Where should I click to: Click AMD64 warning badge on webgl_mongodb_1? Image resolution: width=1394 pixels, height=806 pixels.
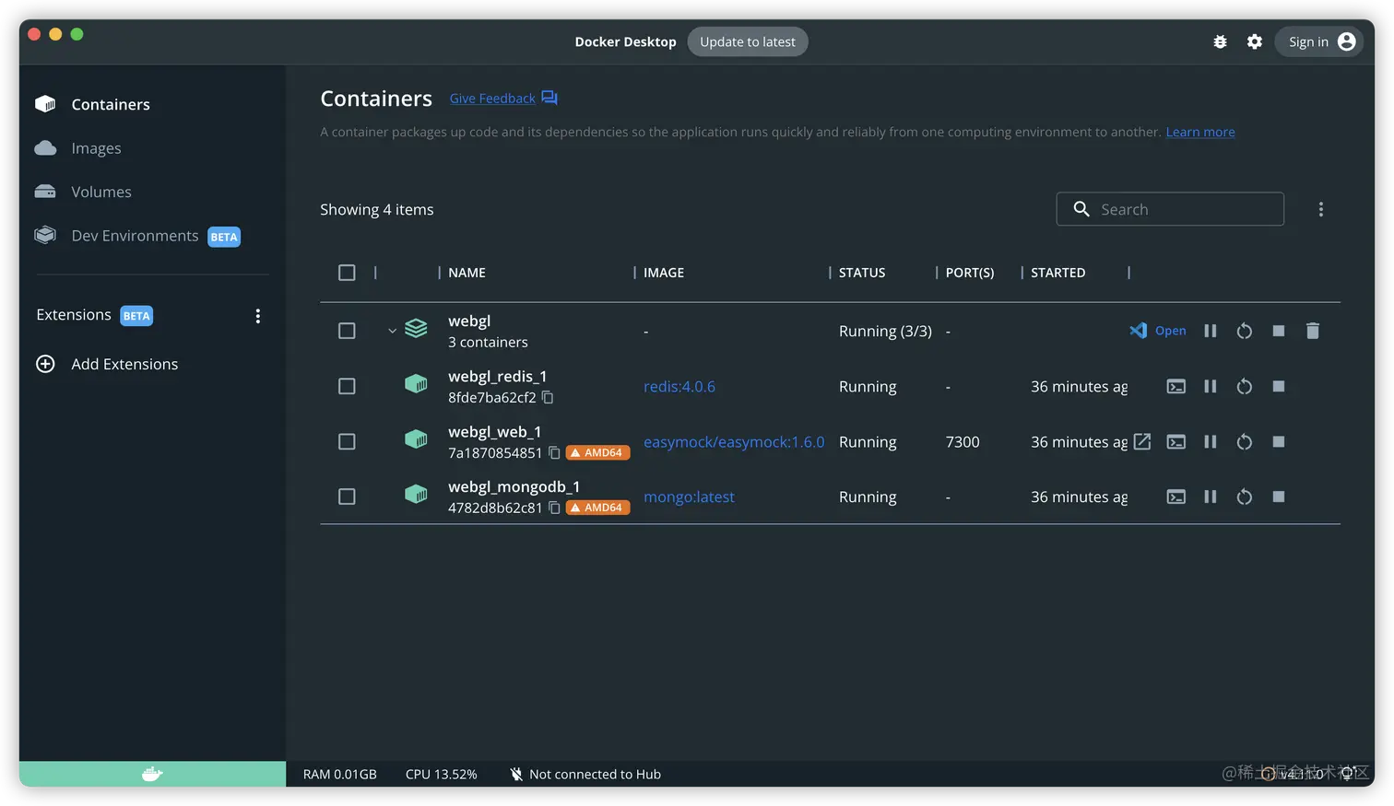coord(597,508)
